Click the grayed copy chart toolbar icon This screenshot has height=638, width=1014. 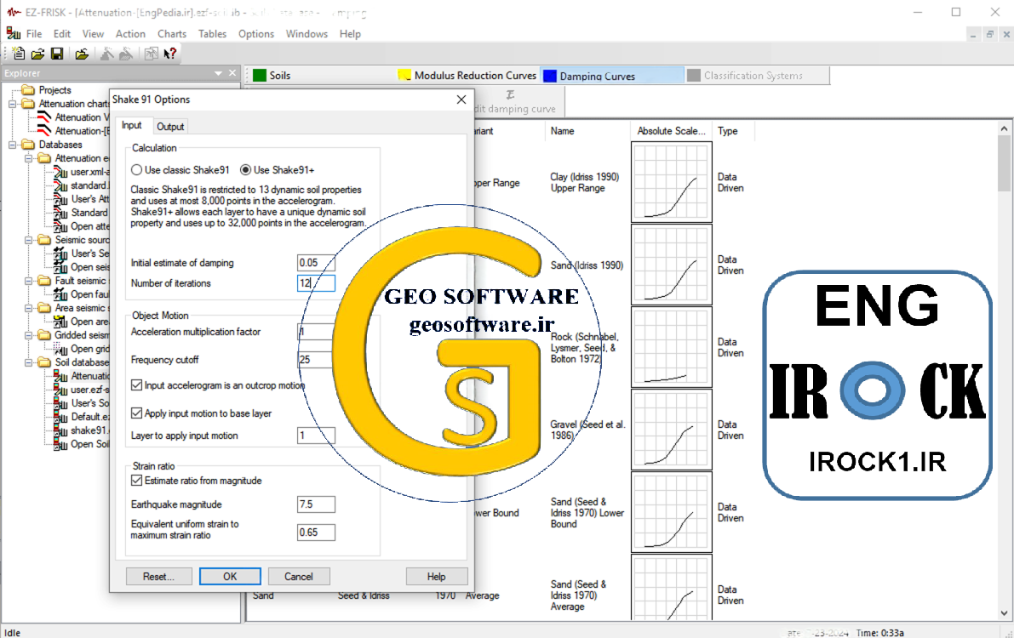[x=151, y=54]
